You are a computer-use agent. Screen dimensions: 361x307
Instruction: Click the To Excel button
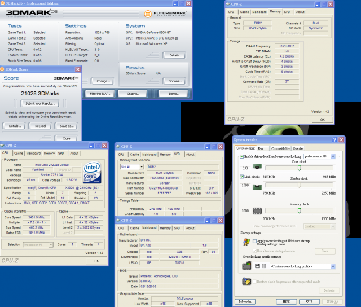click(x=40, y=126)
